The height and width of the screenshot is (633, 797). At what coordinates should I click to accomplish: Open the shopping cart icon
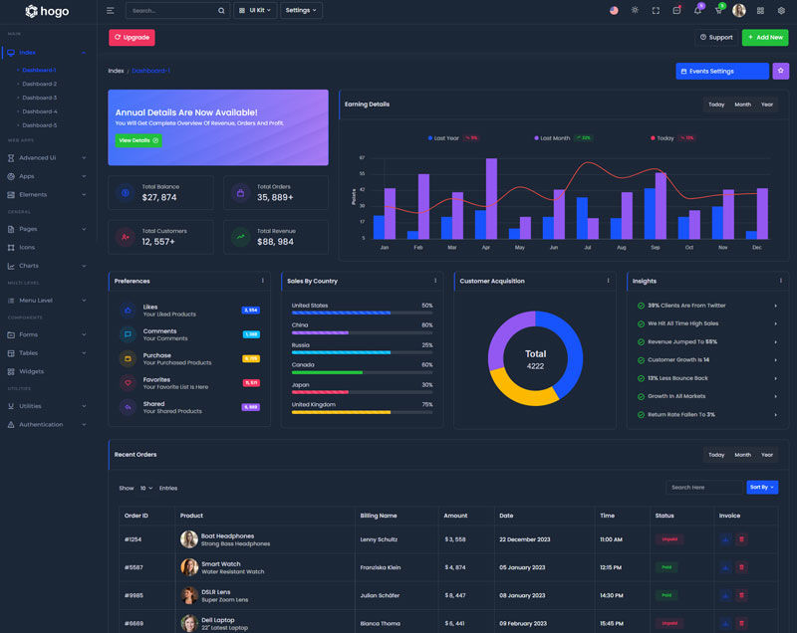pos(718,10)
